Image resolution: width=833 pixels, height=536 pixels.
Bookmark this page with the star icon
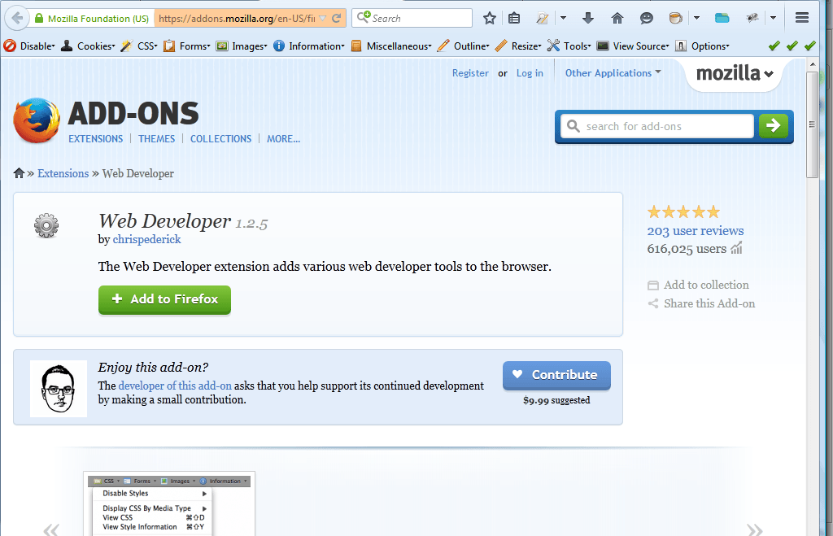(489, 19)
